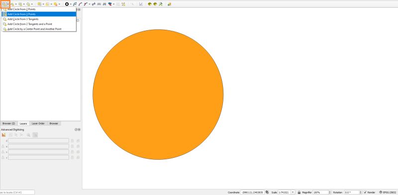Choose Add Circle from 2 Tangents and a Point
This screenshot has height=195, width=398.
(x=39, y=24)
